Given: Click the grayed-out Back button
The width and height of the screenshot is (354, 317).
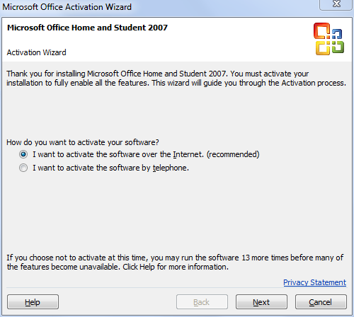Looking at the screenshot, I should [x=202, y=302].
